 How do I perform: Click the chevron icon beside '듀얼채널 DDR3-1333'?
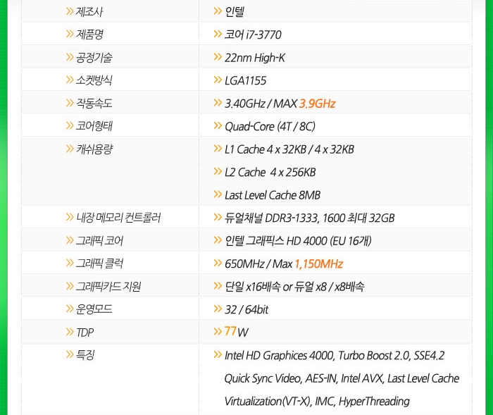(x=218, y=217)
